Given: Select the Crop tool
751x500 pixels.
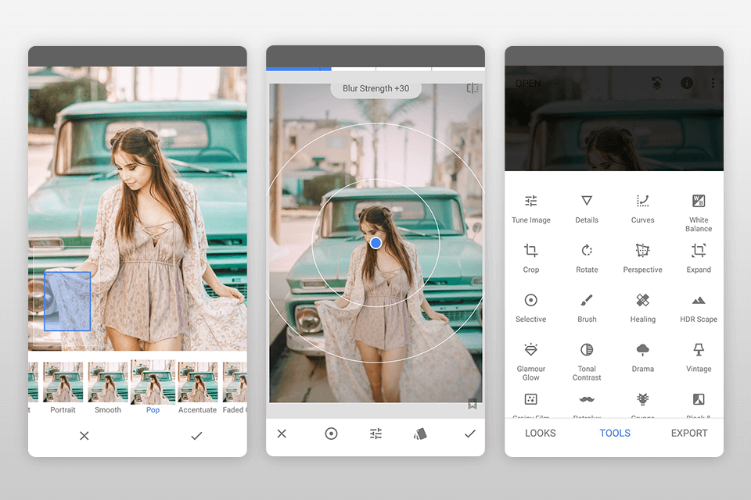Looking at the screenshot, I should (x=530, y=257).
